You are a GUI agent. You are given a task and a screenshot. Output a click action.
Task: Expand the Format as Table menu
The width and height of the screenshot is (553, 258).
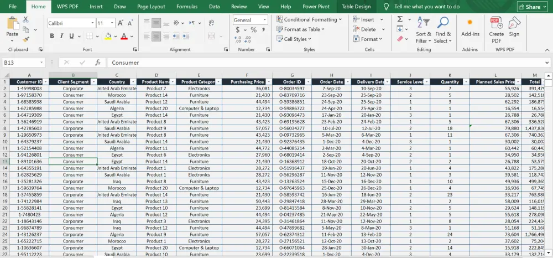(300, 29)
